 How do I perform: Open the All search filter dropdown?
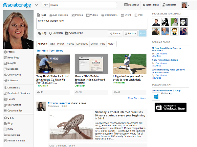tap(45, 5)
